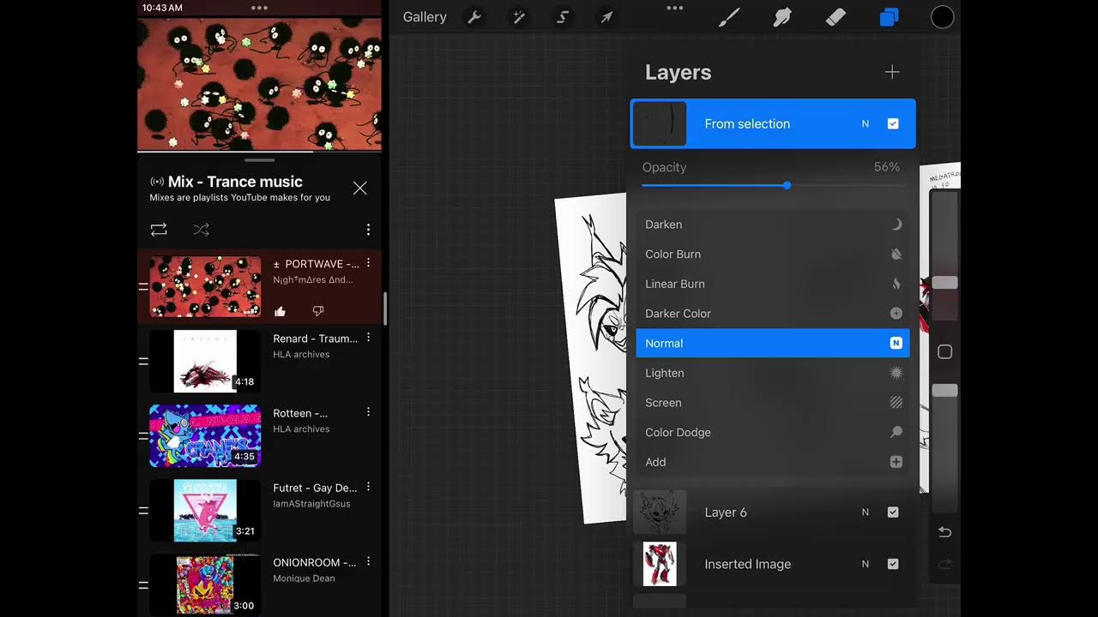
Task: Click Mix - Trance music title
Action: pos(235,182)
